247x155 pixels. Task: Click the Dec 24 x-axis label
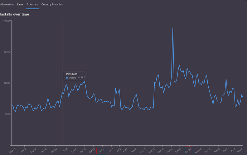point(170,150)
